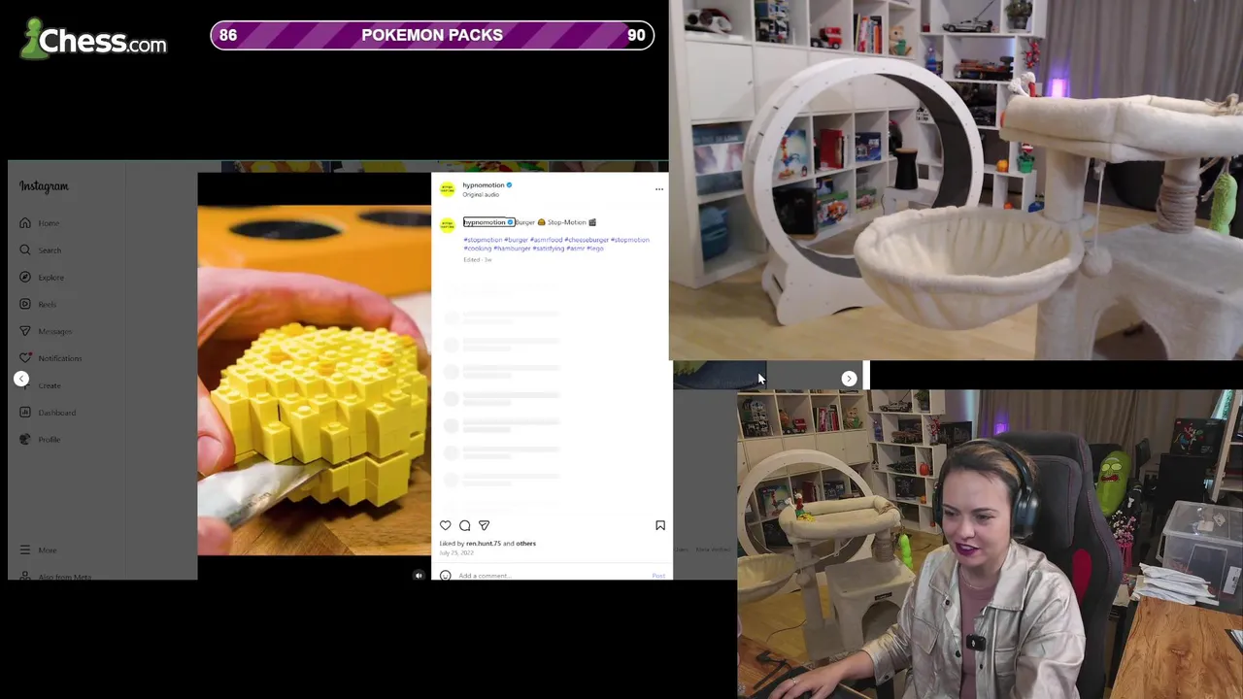1243x699 pixels.
Task: Click the comment bubble icon under the post
Action: click(x=465, y=525)
